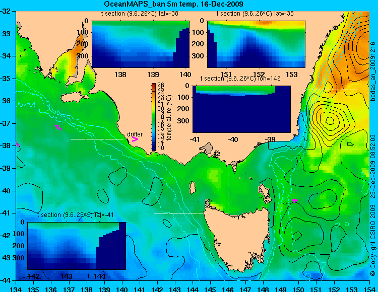
Task: Click the center of the concentric eddy near 152°E
Action: 330,120
